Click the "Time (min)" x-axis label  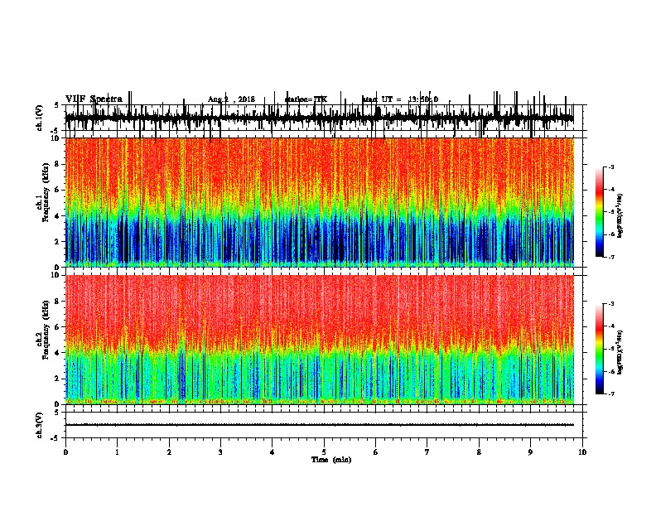click(331, 460)
